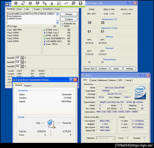Open the CPU-Z Cache tab
The width and height of the screenshot is (154, 148).
point(93,80)
